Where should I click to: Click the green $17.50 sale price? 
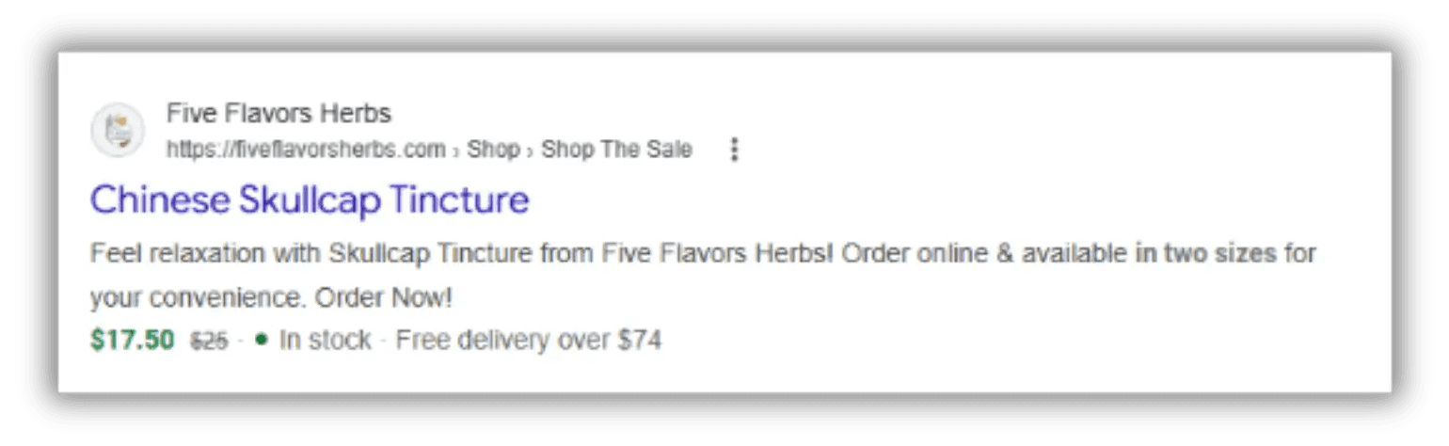133,340
